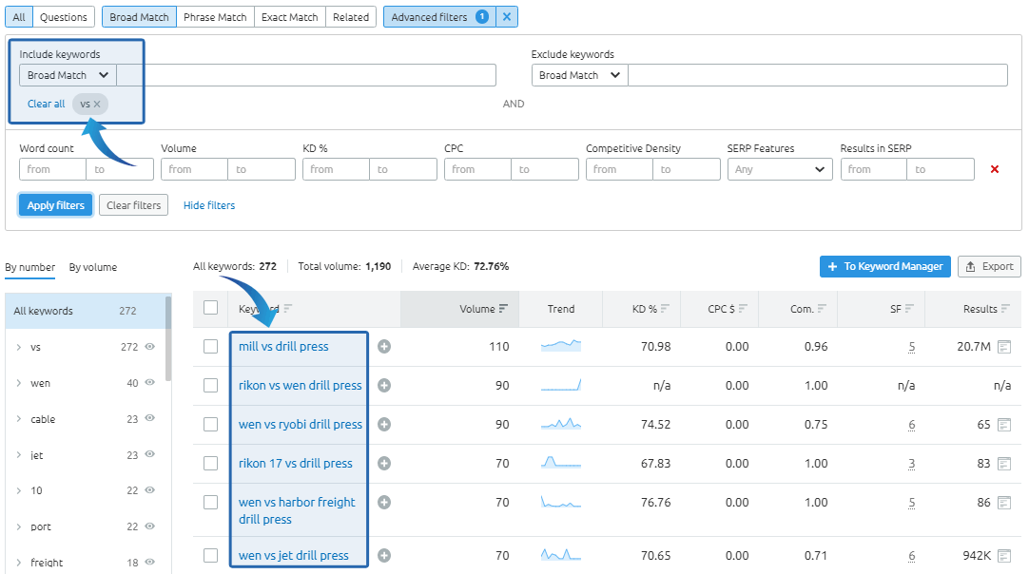
Task: Remove the 'vs' keyword chip
Action: click(x=97, y=104)
